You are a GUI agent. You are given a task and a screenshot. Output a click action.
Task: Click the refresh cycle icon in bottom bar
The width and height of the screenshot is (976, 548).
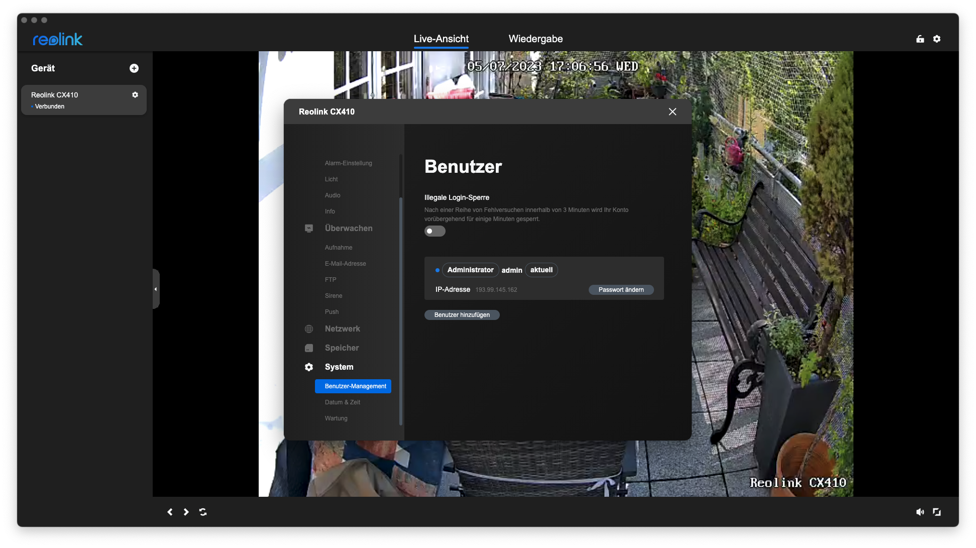point(203,512)
